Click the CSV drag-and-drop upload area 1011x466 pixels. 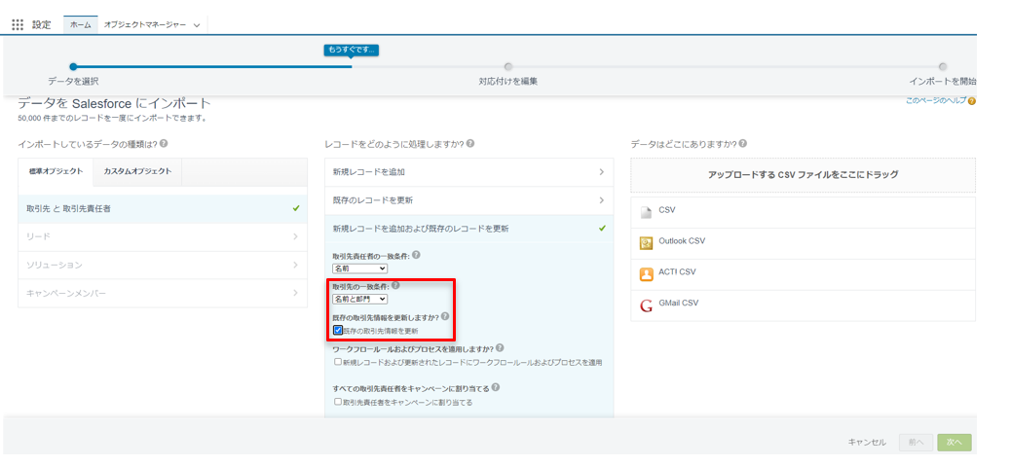click(803, 174)
